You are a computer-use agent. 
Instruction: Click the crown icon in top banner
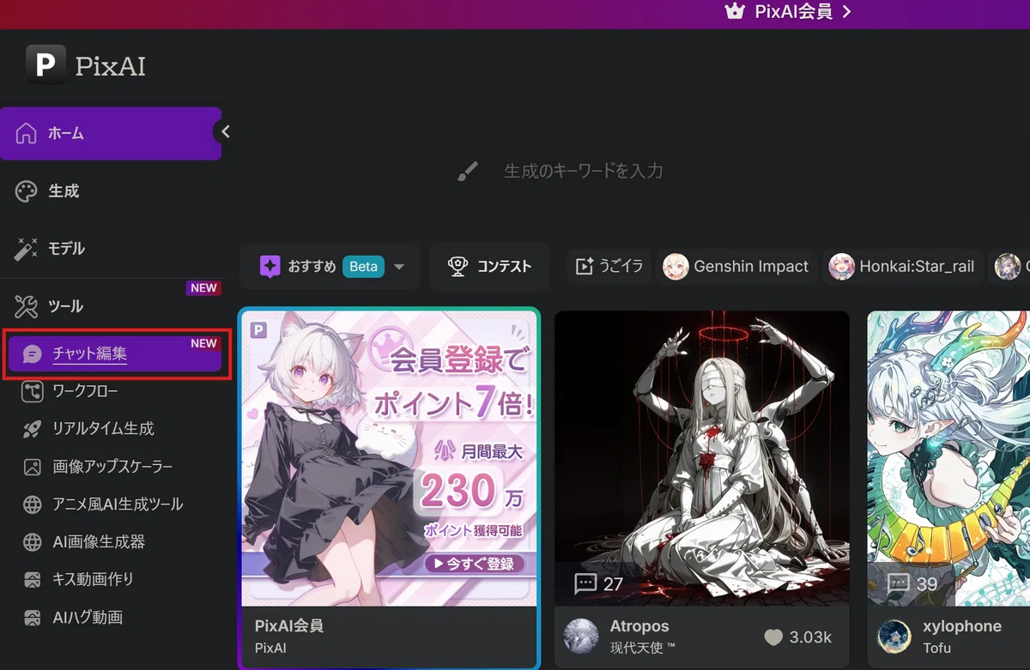(734, 12)
